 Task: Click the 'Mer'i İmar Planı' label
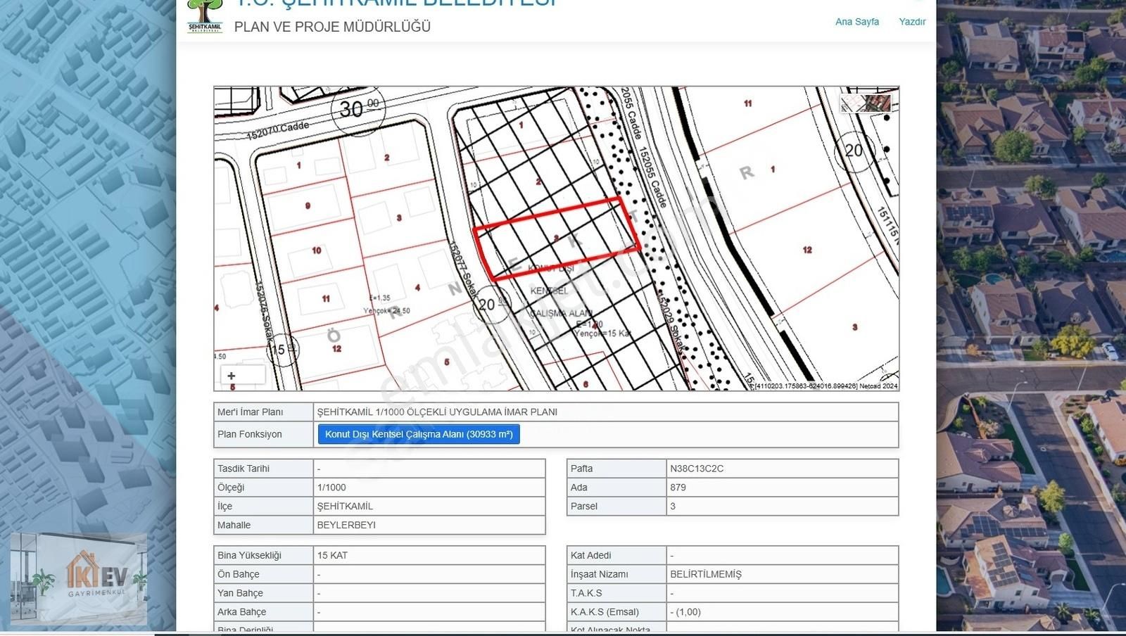(x=250, y=412)
